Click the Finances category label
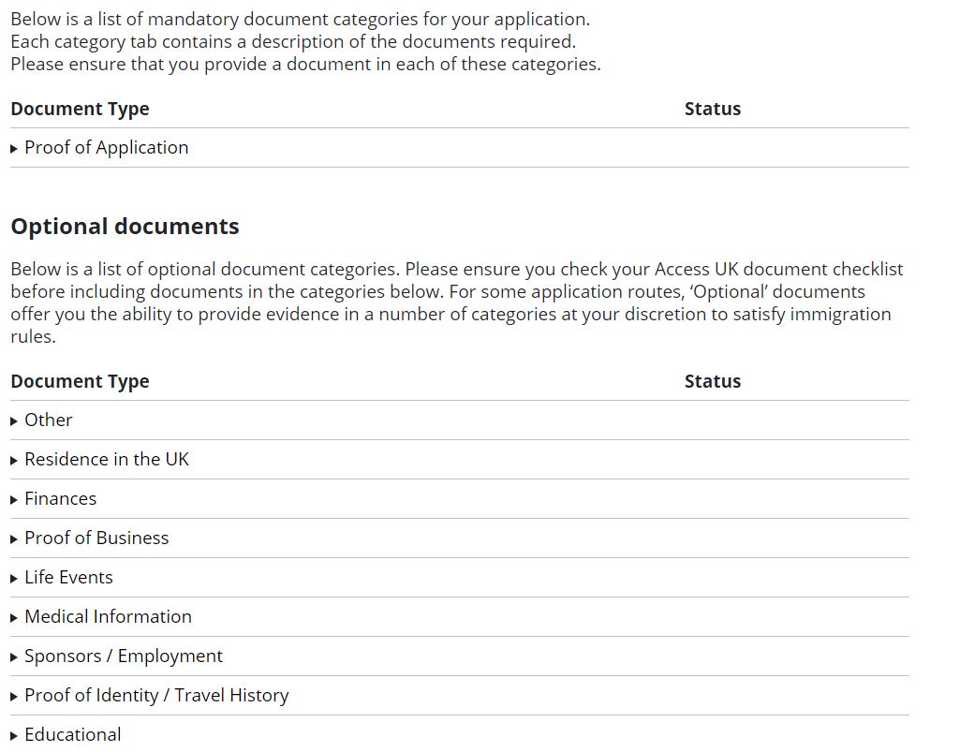This screenshot has width=960, height=752. tap(60, 499)
